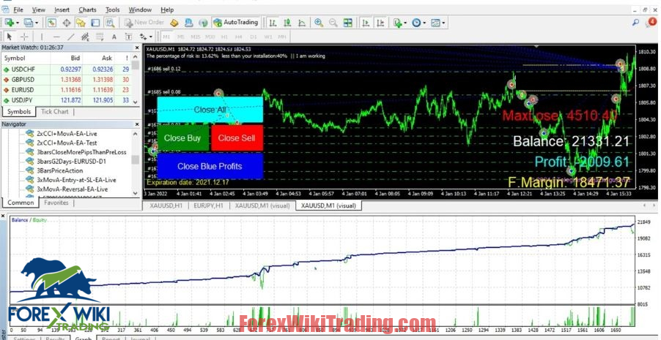Toggle the Strategy Tester magnifier icon

[x=110, y=23]
